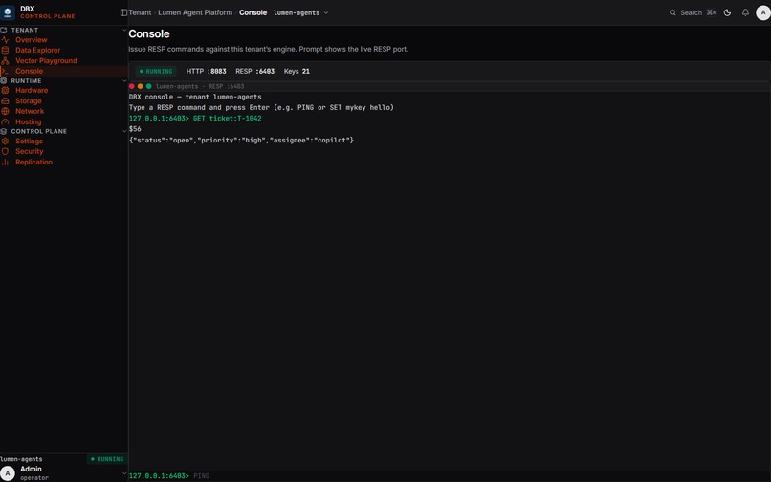The height and width of the screenshot is (482, 771).
Task: Click the DBX logo icon
Action: [x=8, y=12]
